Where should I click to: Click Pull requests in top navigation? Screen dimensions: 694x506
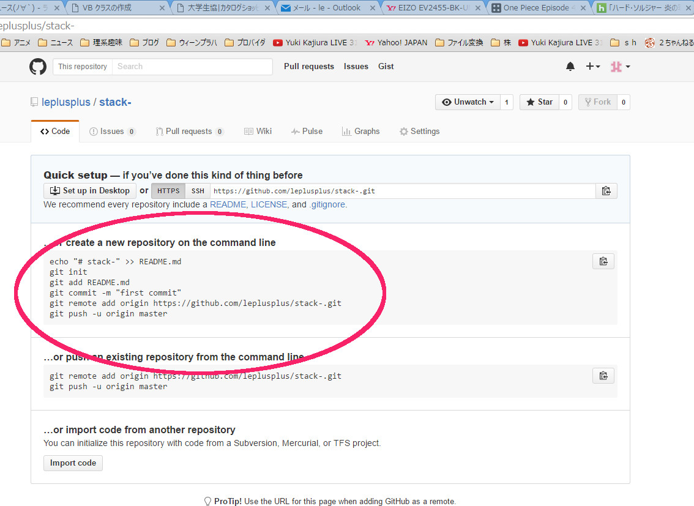309,66
